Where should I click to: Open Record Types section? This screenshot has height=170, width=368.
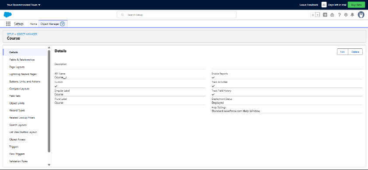point(17,111)
